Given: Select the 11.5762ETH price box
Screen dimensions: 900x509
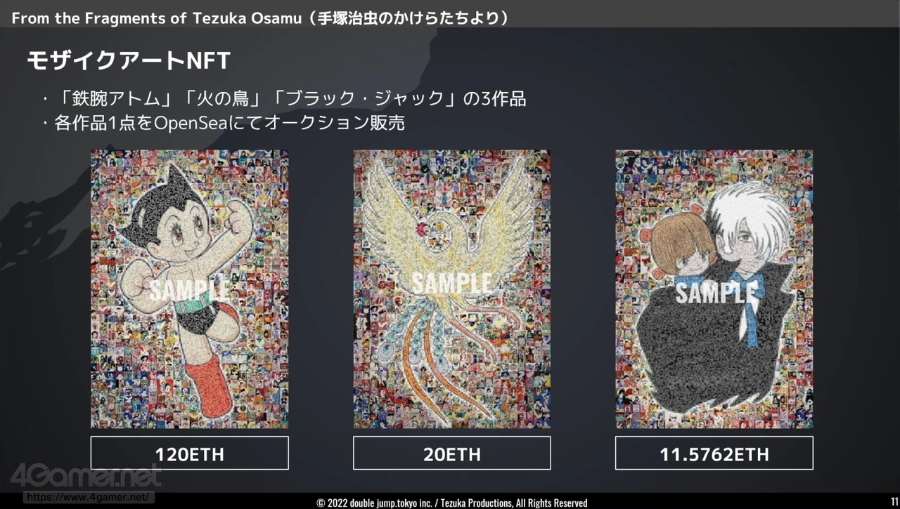Looking at the screenshot, I should click(x=714, y=454).
